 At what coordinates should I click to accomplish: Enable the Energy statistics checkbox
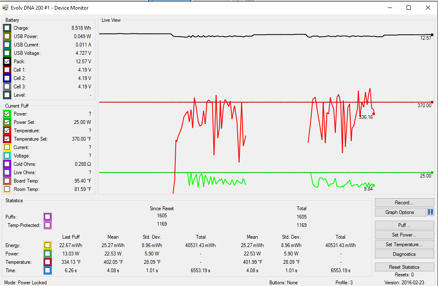48,245
